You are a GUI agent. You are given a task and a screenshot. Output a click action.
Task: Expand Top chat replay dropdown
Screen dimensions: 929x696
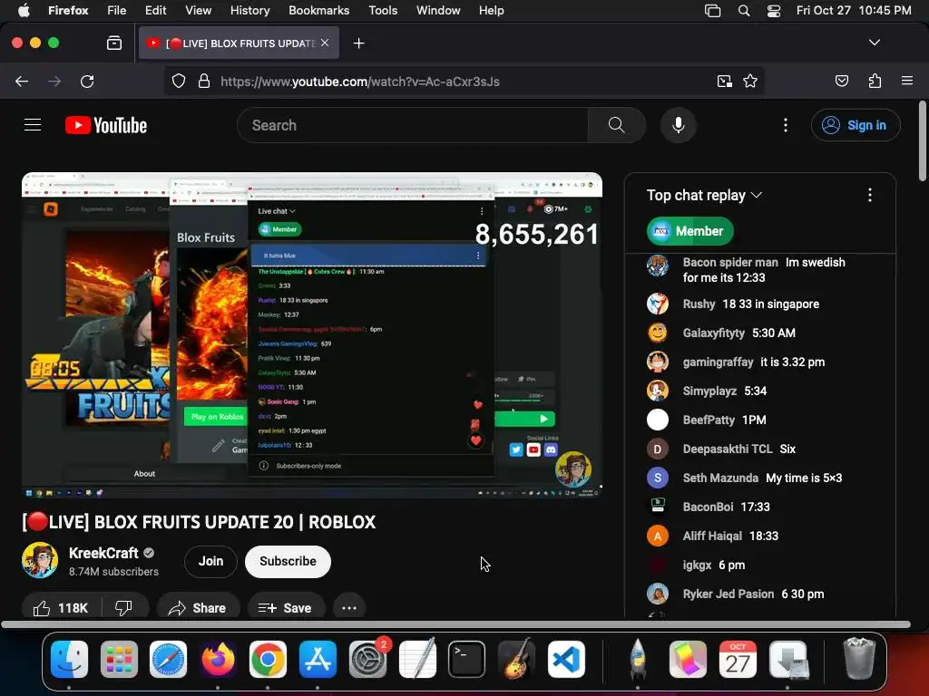point(704,196)
